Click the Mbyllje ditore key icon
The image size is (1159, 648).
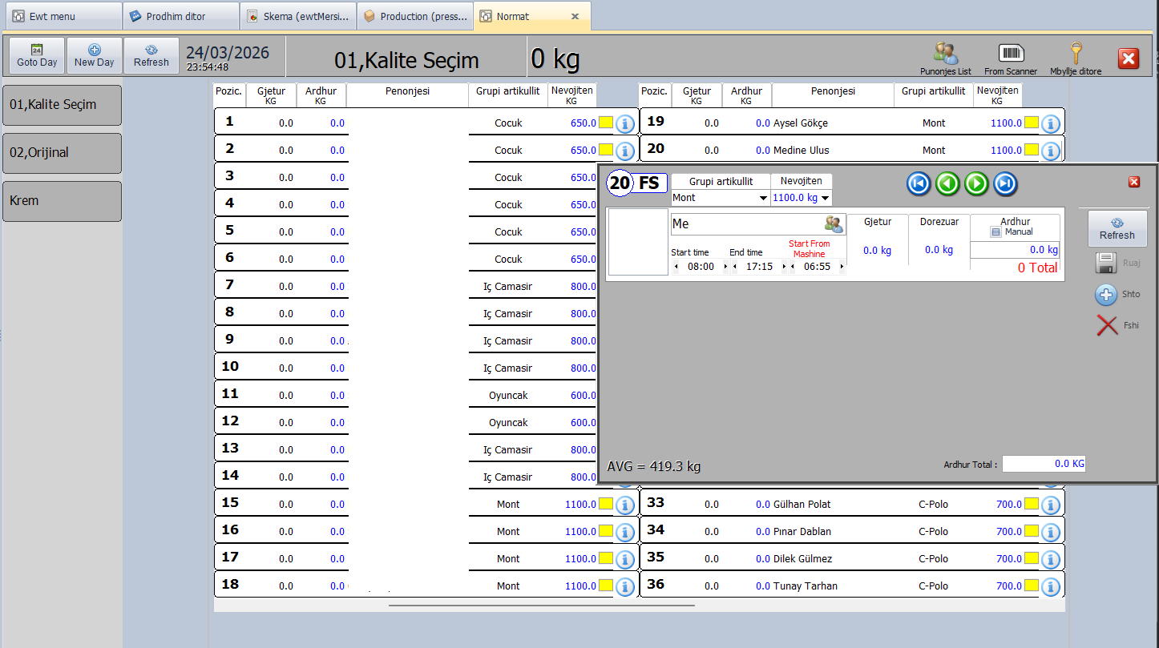(1076, 54)
